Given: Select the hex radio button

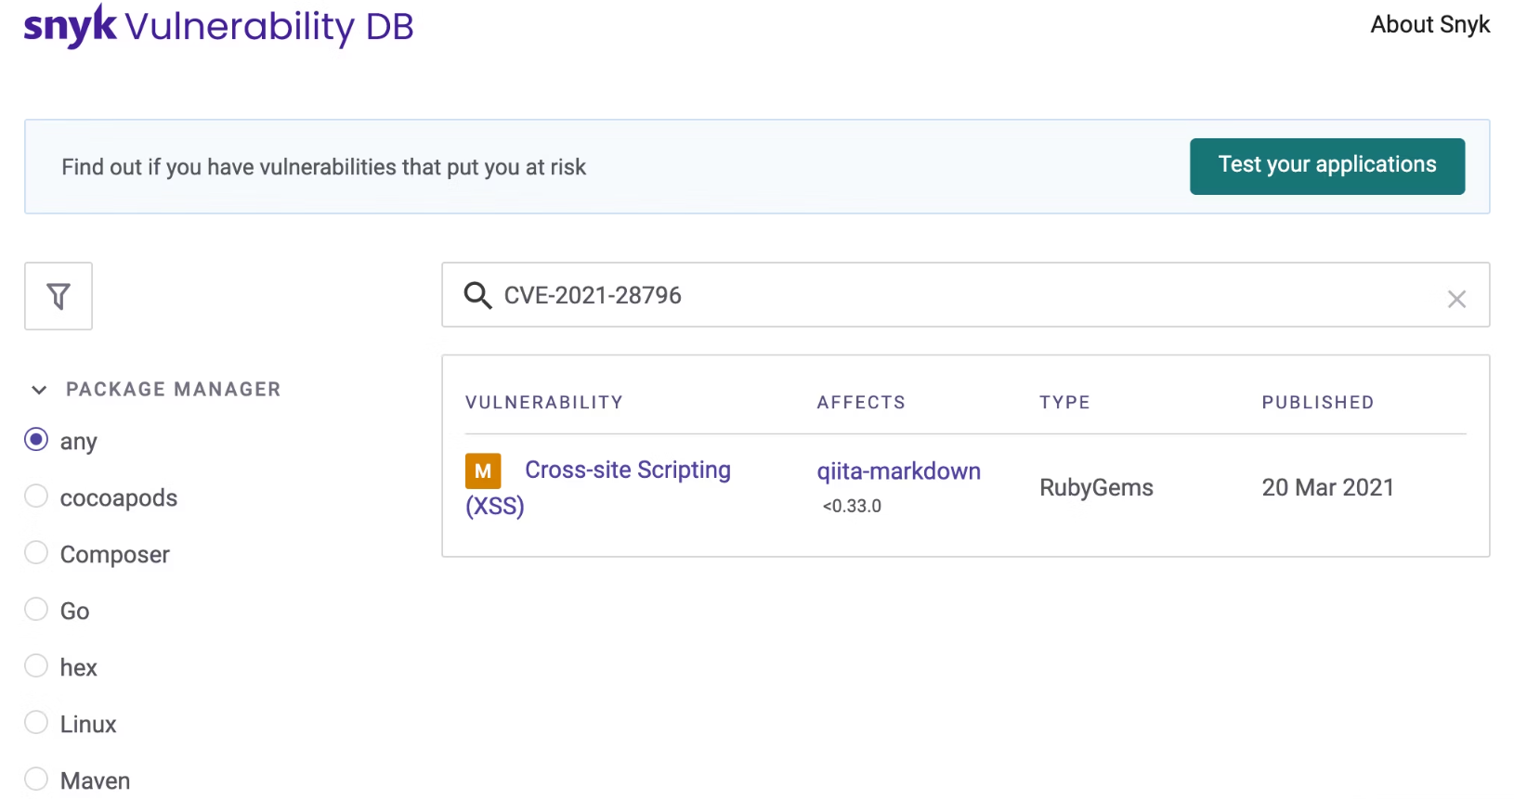Looking at the screenshot, I should 36,666.
